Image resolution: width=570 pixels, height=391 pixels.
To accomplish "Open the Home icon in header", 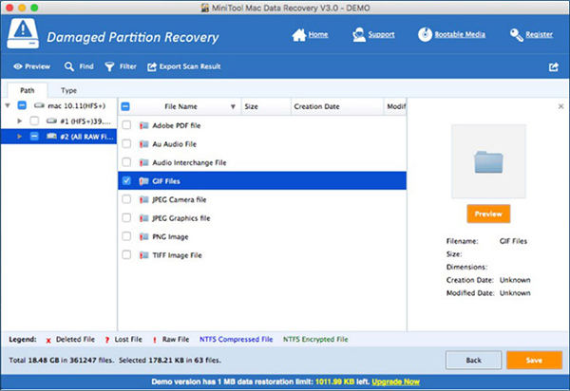I will (299, 35).
